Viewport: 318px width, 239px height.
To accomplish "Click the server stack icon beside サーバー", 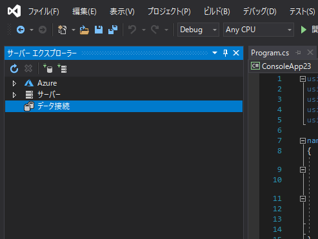I will [29, 95].
